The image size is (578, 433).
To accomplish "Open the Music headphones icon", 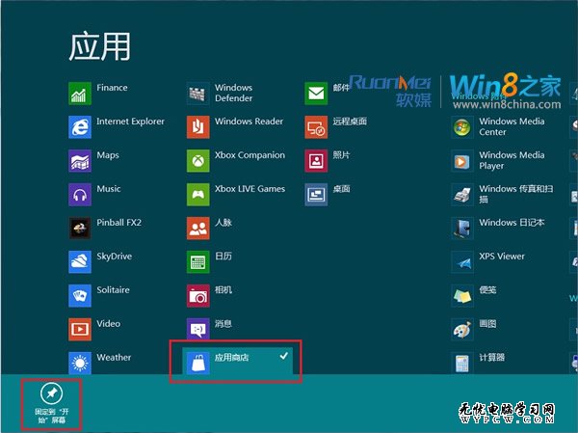I will (80, 195).
